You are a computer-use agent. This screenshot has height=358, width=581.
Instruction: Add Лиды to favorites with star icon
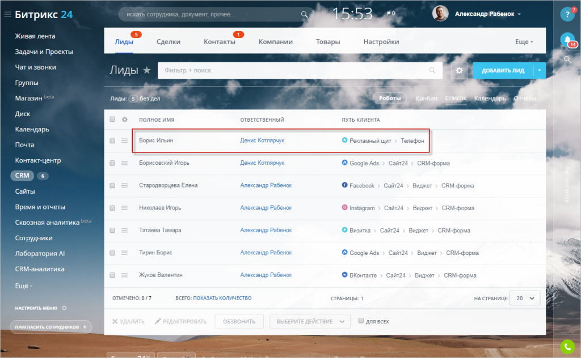pyautogui.click(x=147, y=70)
